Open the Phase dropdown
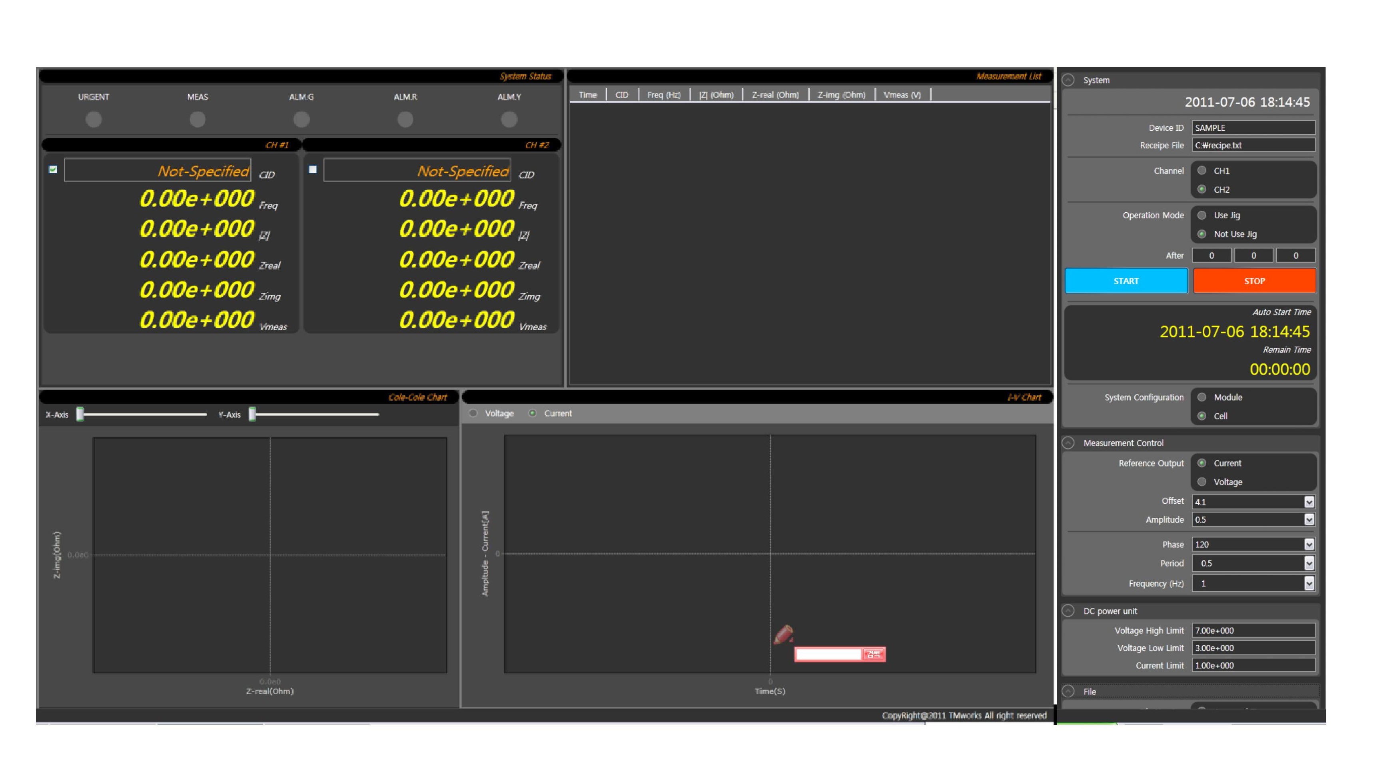 pos(1309,545)
